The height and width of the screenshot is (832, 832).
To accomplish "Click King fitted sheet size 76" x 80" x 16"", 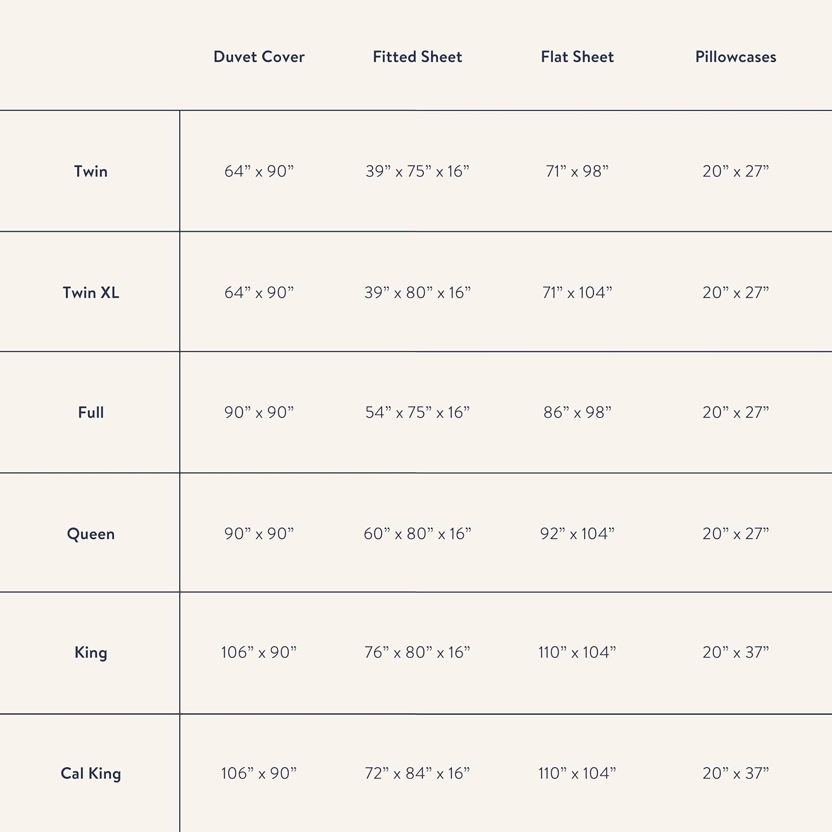I will coord(417,652).
